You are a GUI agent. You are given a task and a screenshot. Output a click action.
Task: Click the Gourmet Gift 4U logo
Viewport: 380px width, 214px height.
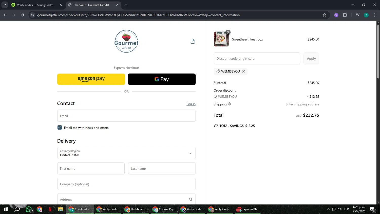126,41
